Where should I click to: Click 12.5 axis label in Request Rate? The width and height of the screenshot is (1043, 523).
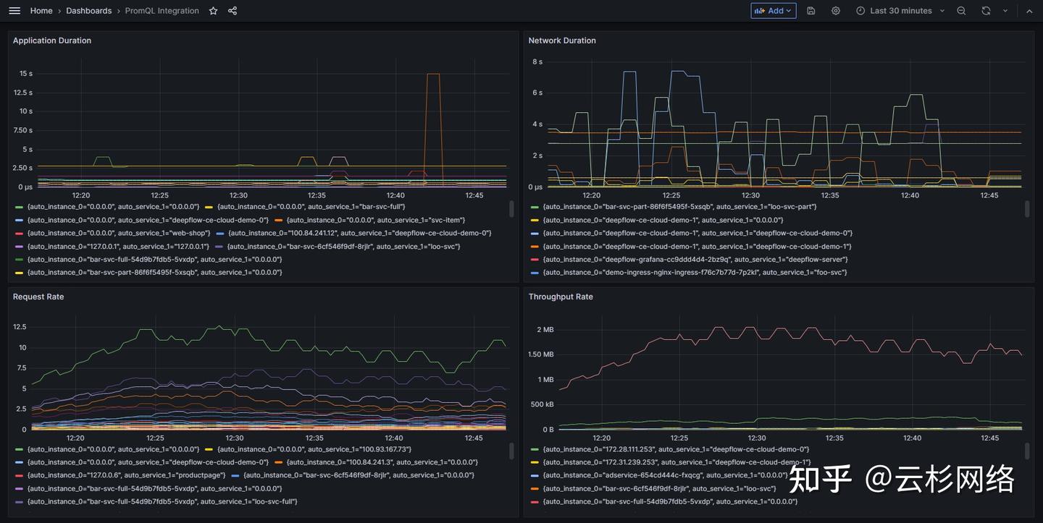tap(20, 327)
